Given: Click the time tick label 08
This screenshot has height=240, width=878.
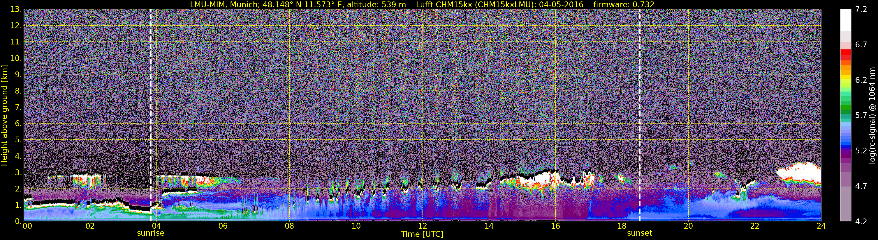Looking at the screenshot, I should point(289,226).
